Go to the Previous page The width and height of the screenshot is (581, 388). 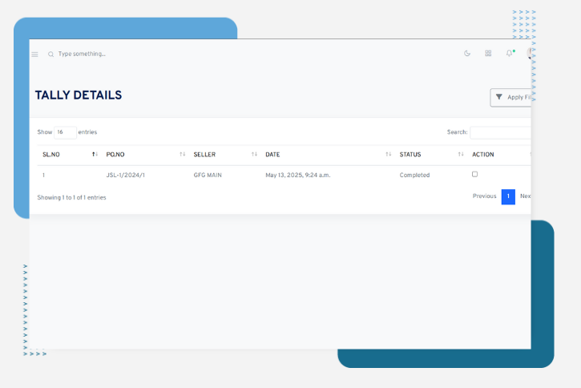point(484,196)
